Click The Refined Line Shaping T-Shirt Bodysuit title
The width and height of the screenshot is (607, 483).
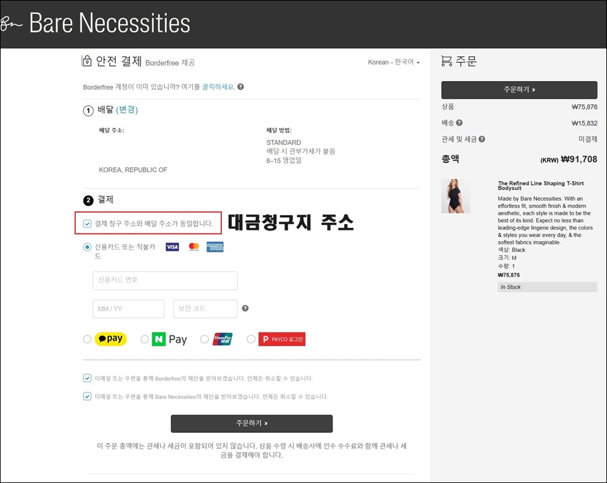[x=541, y=185]
